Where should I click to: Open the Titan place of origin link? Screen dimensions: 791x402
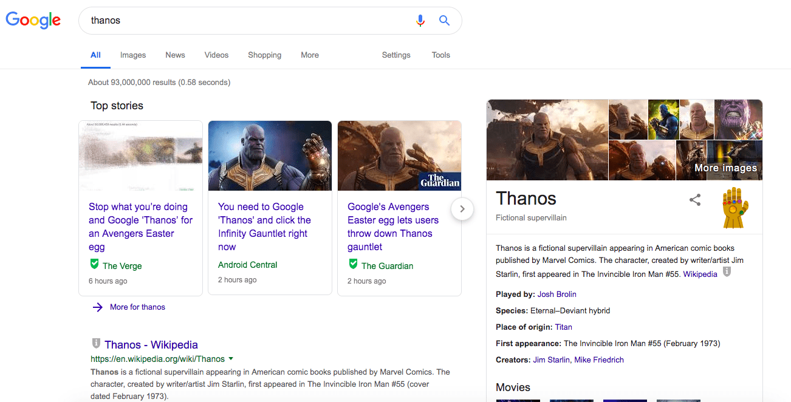(x=564, y=327)
